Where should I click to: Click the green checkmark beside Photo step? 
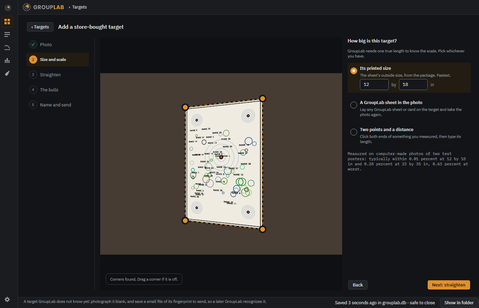point(33,44)
